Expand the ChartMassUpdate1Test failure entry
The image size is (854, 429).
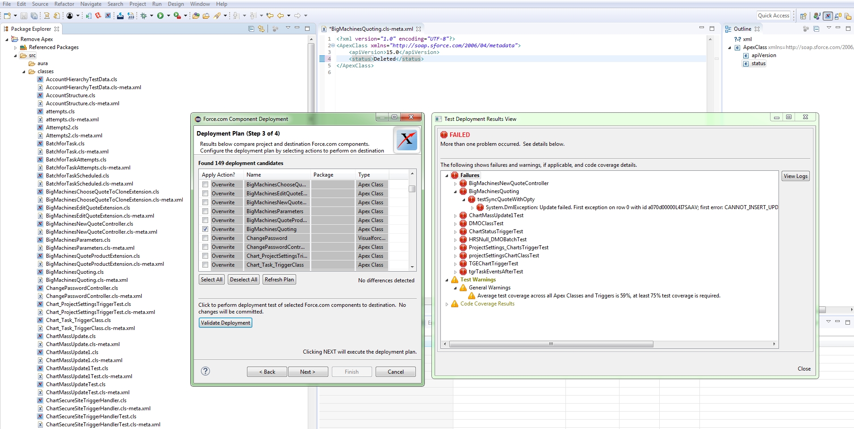click(456, 215)
